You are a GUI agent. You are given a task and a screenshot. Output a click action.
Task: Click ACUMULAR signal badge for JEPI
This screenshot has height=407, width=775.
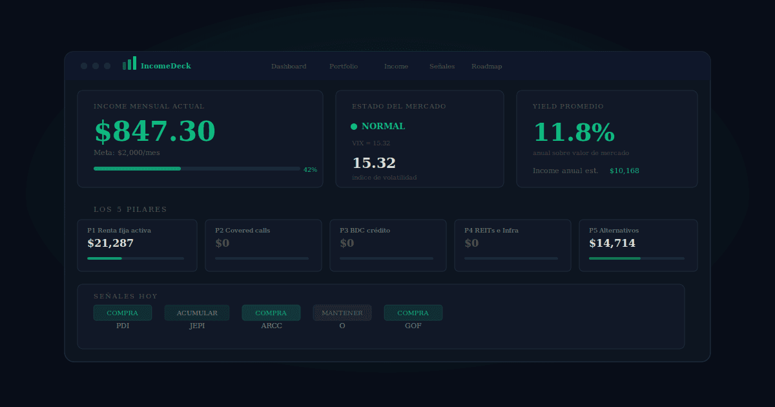pyautogui.click(x=197, y=313)
